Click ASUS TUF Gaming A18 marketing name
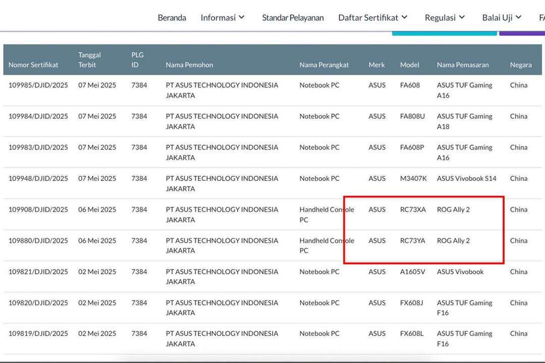Screen dimensions: 545x363 tap(464, 121)
